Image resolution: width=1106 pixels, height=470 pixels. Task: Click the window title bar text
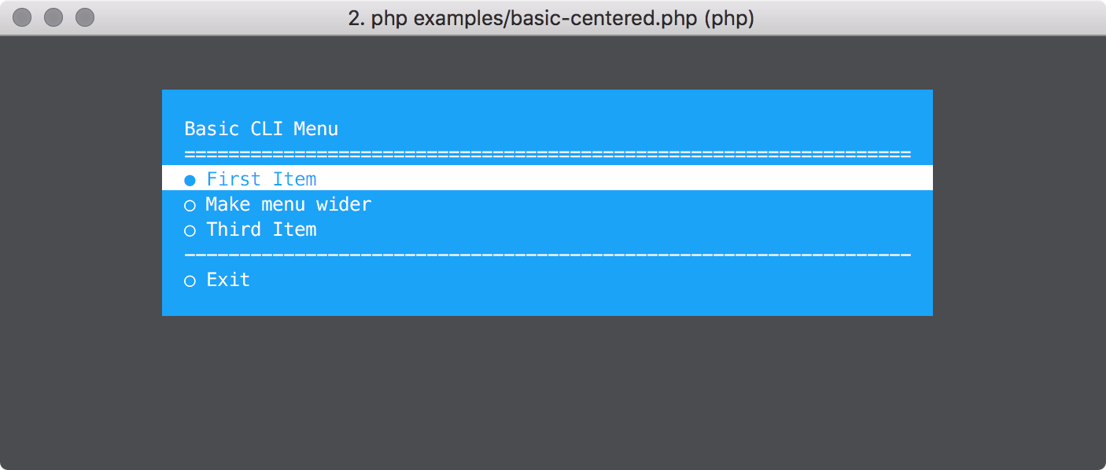(551, 17)
